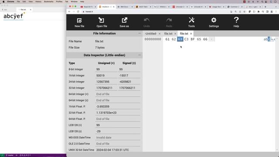Click the abcÿef text in background window
Image resolution: width=279 pixels, height=157 pixels.
[x=13, y=16]
